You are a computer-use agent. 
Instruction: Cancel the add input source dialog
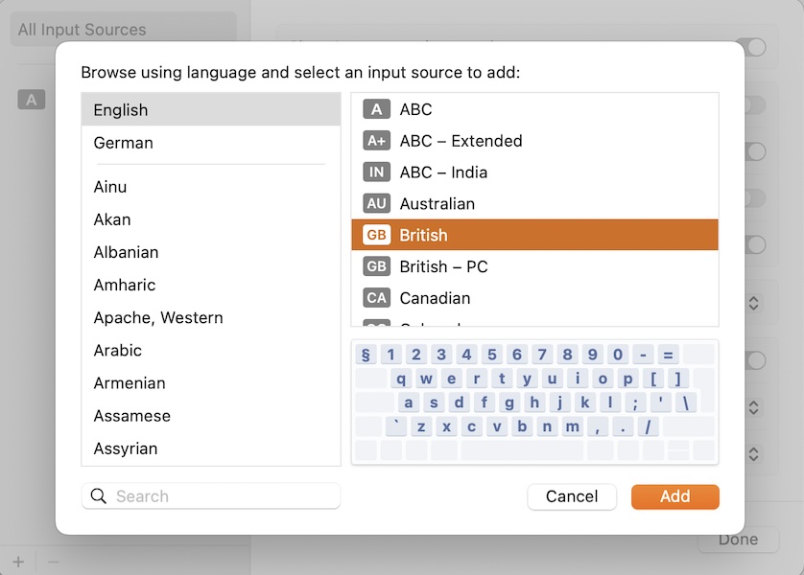(572, 496)
